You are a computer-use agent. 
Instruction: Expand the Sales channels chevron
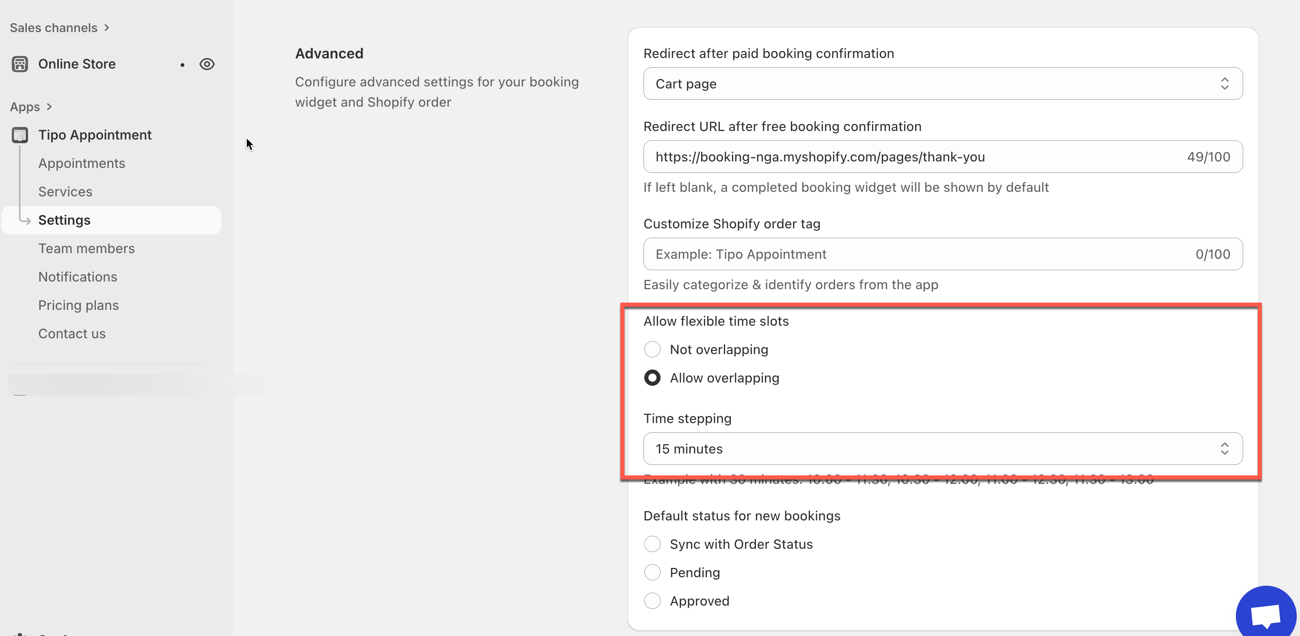[x=106, y=28]
